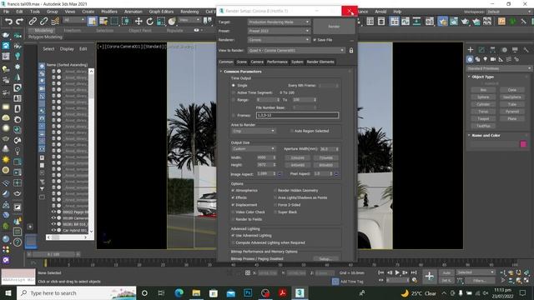Select the Active Time Segment radio button
The height and width of the screenshot is (300, 534).
[234, 92]
